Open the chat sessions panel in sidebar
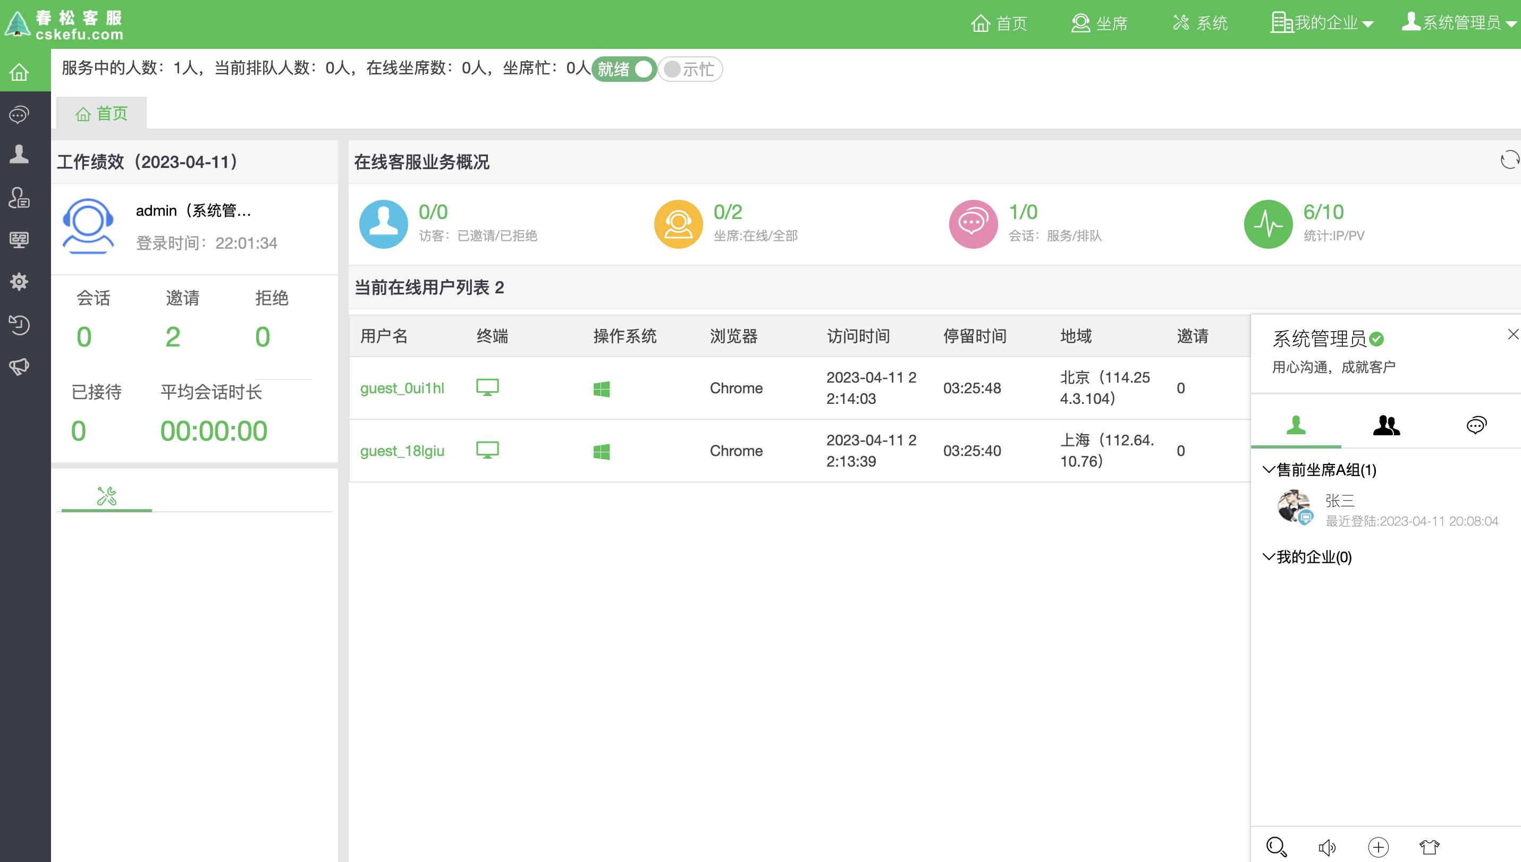The image size is (1521, 862). pos(20,114)
